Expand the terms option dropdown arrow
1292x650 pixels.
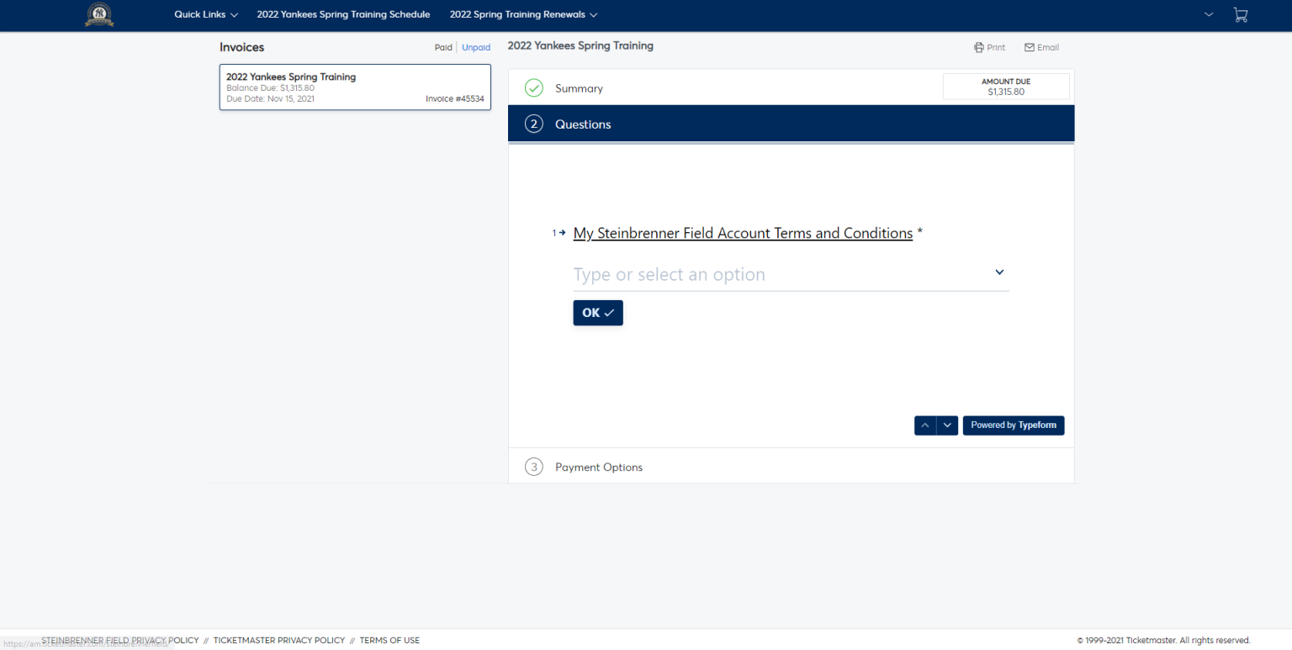[x=999, y=272]
